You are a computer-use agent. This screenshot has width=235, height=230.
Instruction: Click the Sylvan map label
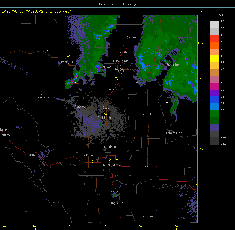tap(106, 67)
